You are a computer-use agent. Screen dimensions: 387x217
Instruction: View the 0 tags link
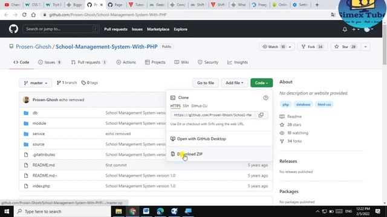coord(89,83)
